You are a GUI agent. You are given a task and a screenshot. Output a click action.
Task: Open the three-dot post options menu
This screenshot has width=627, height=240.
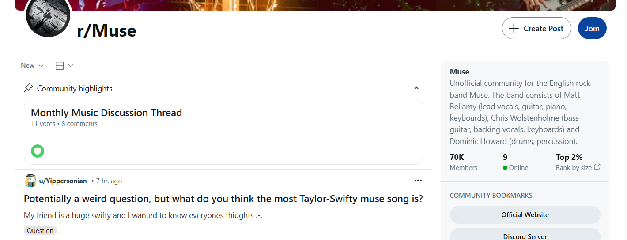tap(418, 181)
